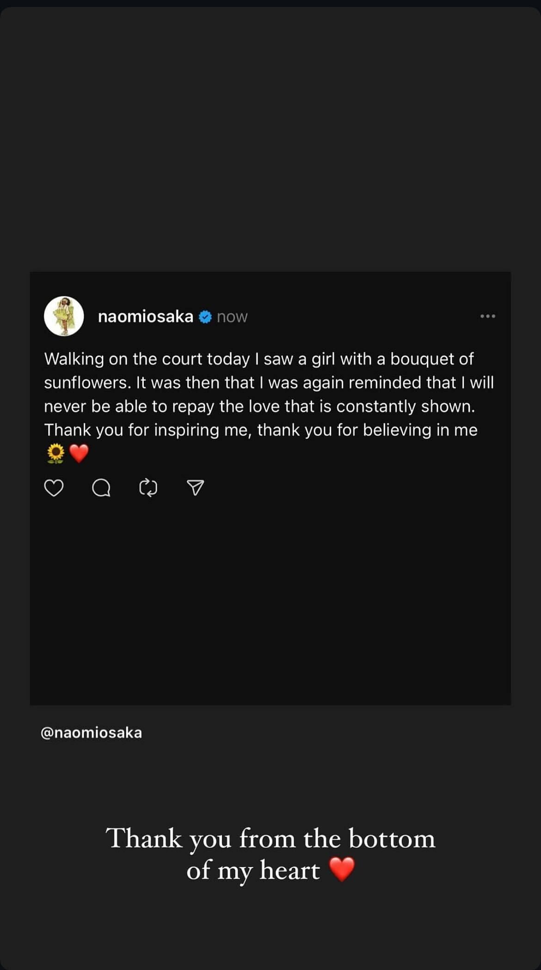Tap the @naomiosaka mention below the card

click(x=92, y=733)
